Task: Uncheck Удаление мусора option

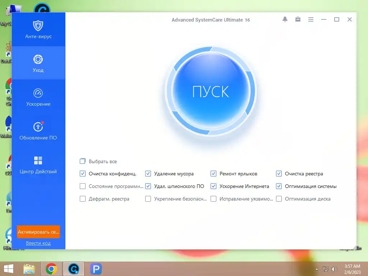Action: pos(148,174)
